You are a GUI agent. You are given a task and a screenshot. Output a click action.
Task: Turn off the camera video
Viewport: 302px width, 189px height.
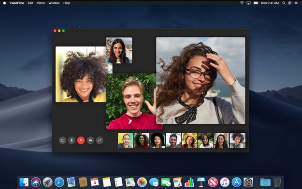(90, 140)
